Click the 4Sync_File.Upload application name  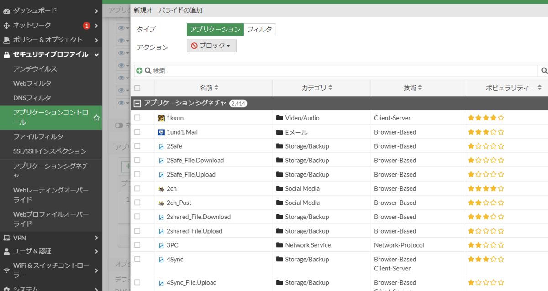click(x=191, y=283)
